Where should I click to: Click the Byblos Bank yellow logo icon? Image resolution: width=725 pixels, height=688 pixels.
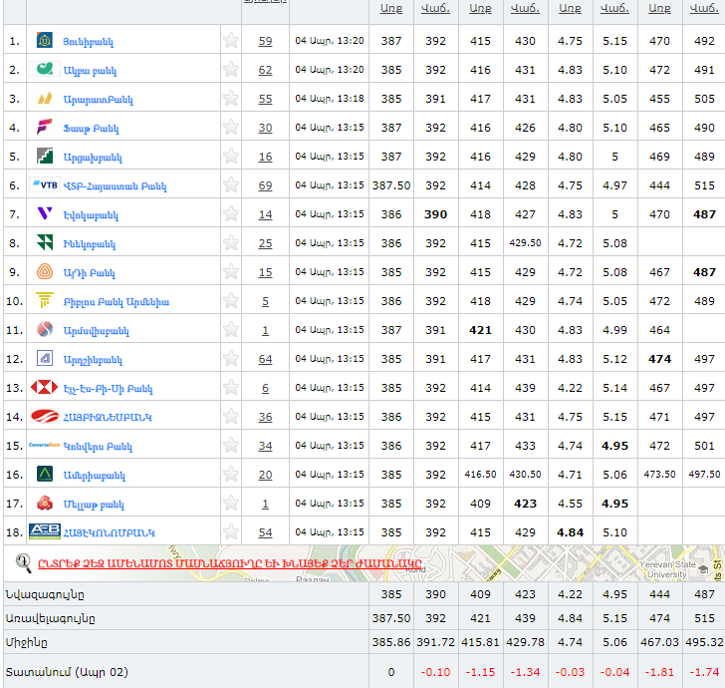click(45, 300)
